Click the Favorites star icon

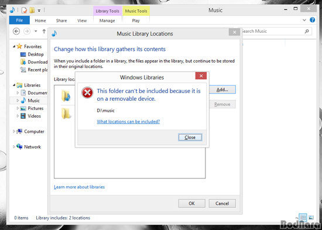coord(19,46)
